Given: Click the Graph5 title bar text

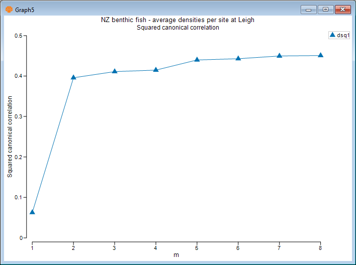Looking at the screenshot, I should [24, 9].
